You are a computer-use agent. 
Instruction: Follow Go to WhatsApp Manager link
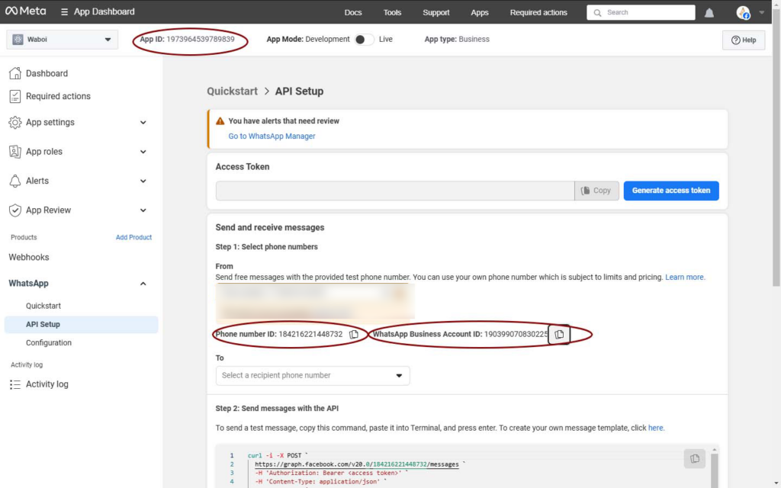pos(272,136)
